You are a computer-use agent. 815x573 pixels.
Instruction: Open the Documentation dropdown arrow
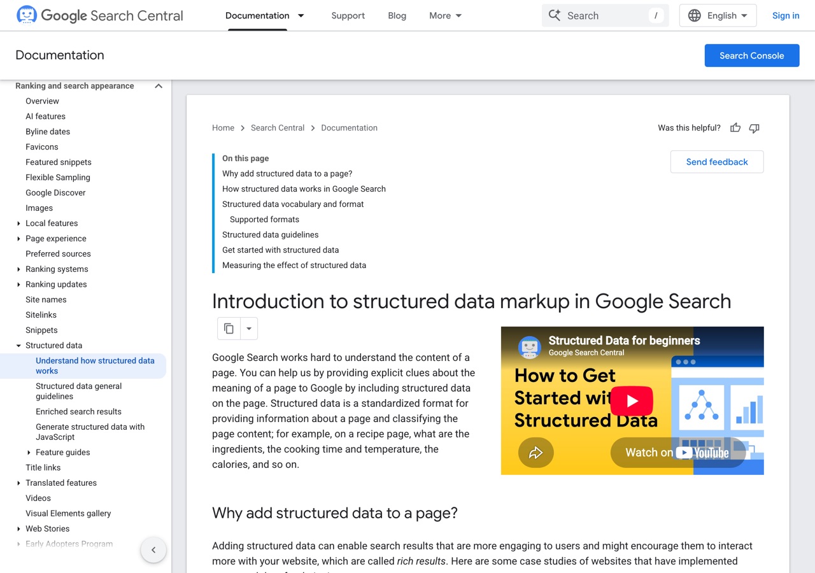301,15
